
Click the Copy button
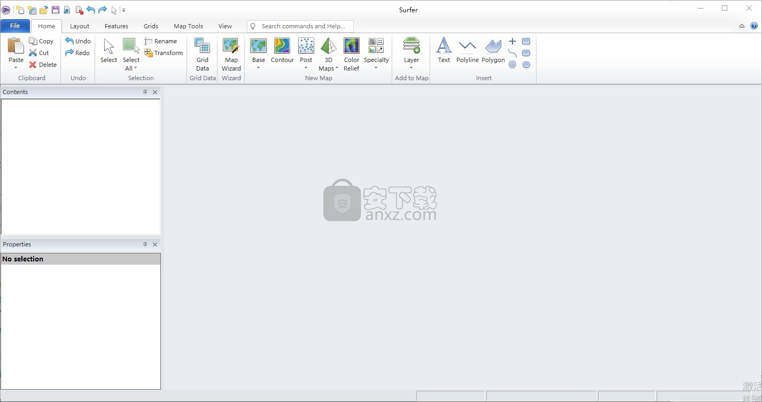41,41
